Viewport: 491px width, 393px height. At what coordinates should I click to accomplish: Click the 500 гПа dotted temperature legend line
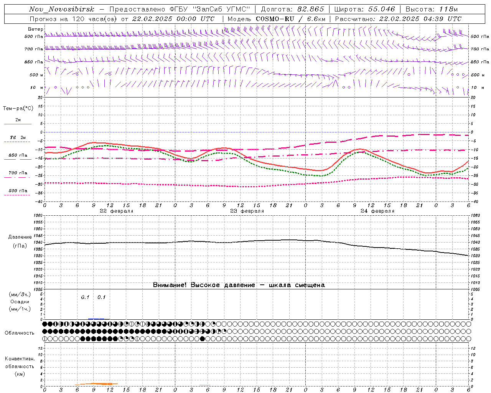pyautogui.click(x=18, y=195)
